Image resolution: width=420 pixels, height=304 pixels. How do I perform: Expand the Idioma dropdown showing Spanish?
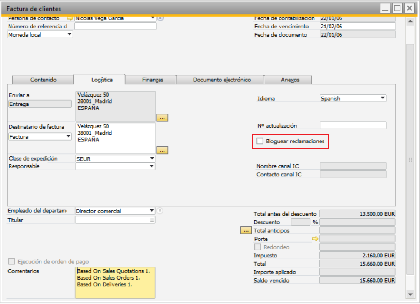pyautogui.click(x=383, y=98)
